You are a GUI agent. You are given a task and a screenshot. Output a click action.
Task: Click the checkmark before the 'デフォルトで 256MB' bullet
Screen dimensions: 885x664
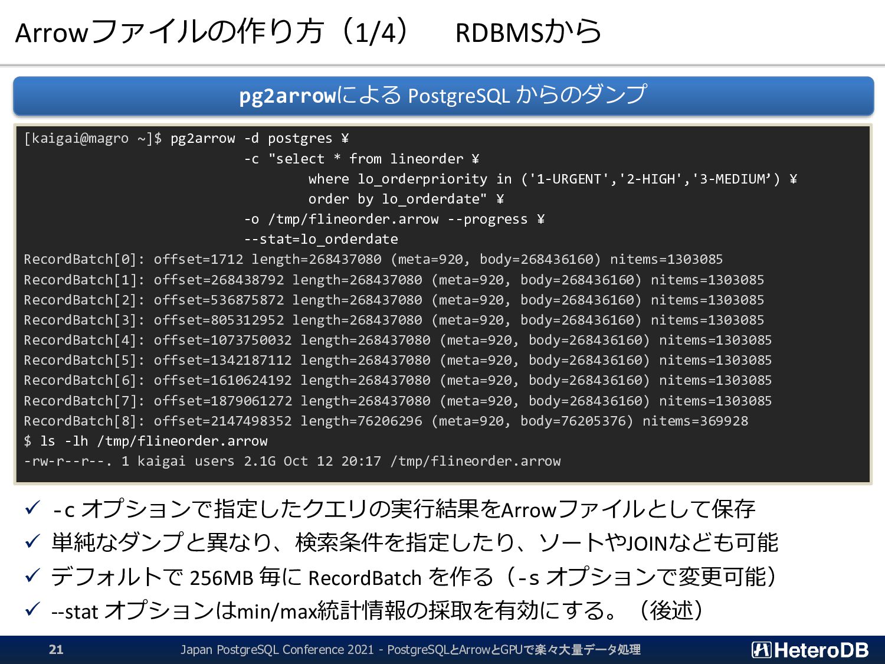click(32, 575)
